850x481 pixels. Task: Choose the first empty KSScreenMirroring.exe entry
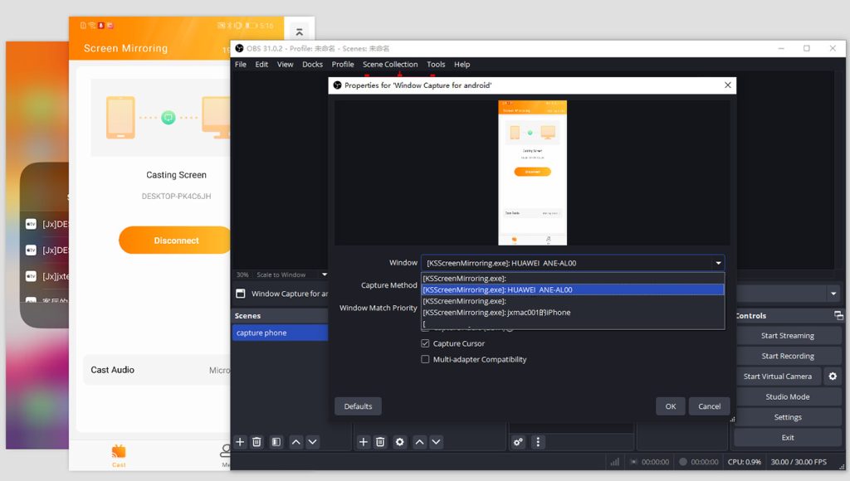573,279
